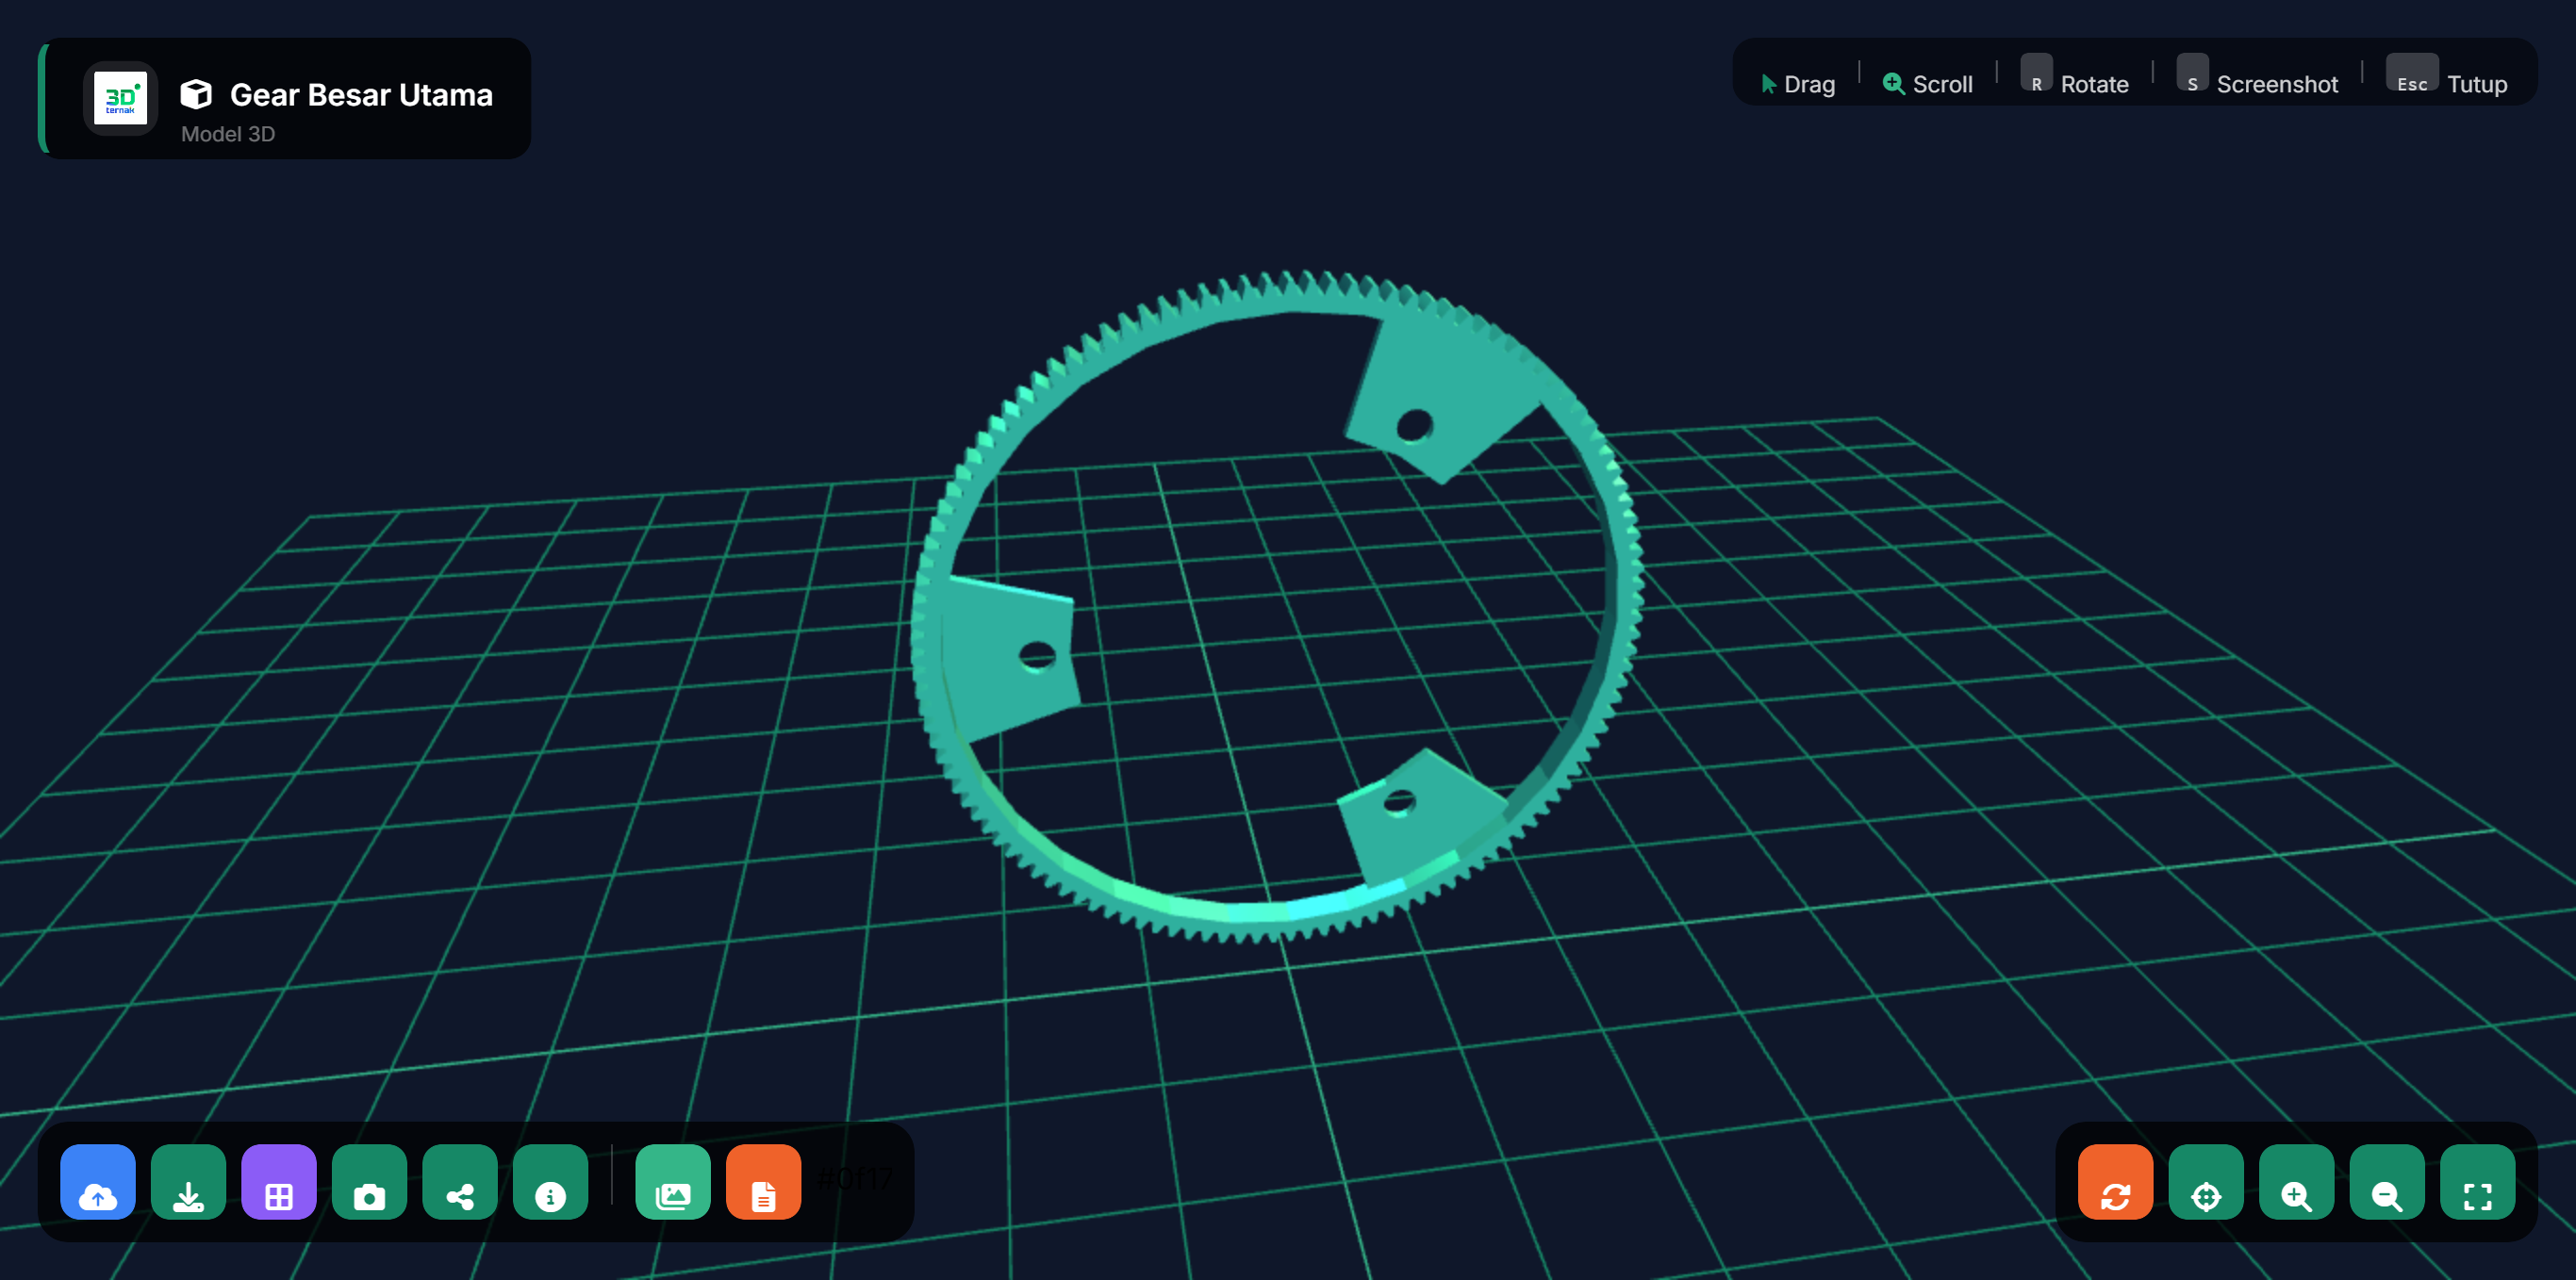Take a screenshot with the camera button
This screenshot has width=2576, height=1280.
(370, 1182)
